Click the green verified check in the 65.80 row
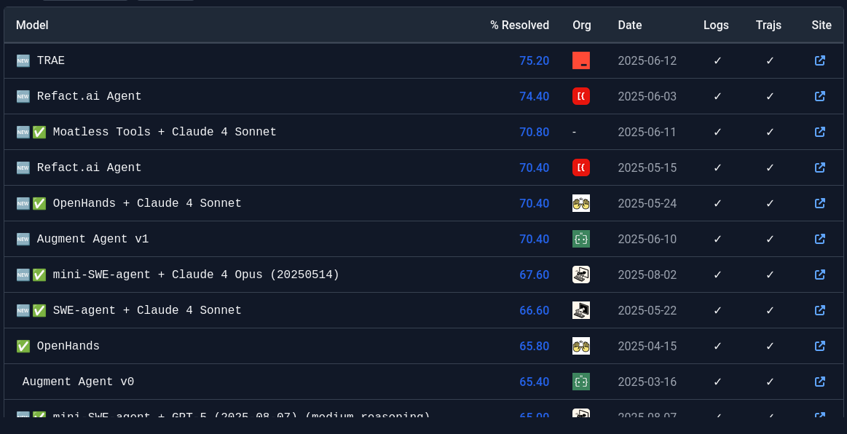 coord(23,345)
